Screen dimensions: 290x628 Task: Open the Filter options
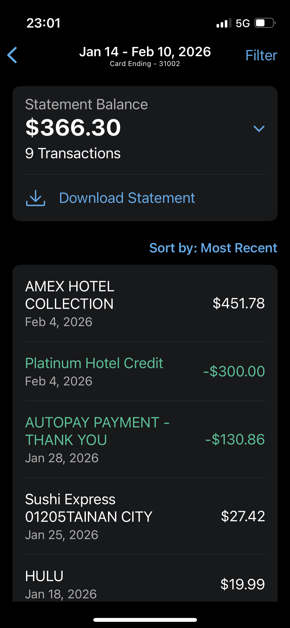(x=261, y=55)
